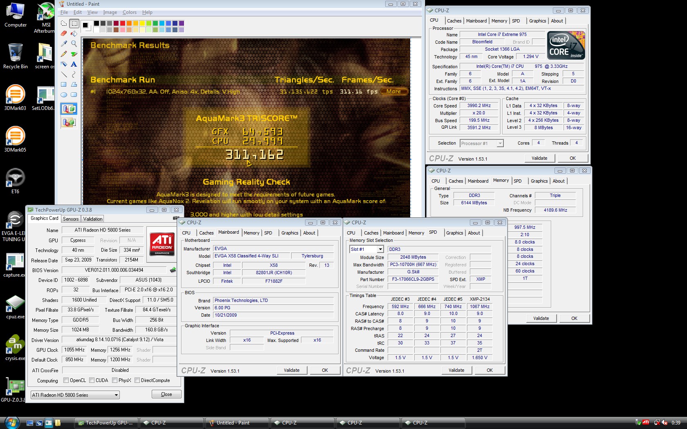Open the Recycle Bin desktop icon
This screenshot has width=687, height=429.
pyautogui.click(x=15, y=56)
